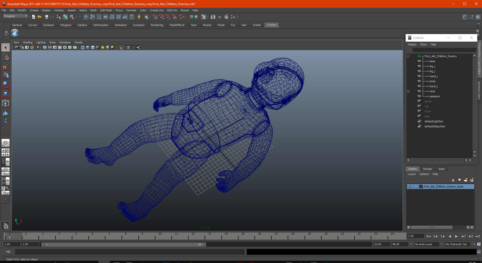Select the First_Aid_Children_Dummy_layer row

440,187
